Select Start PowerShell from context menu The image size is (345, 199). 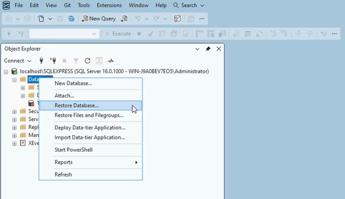click(x=91, y=150)
